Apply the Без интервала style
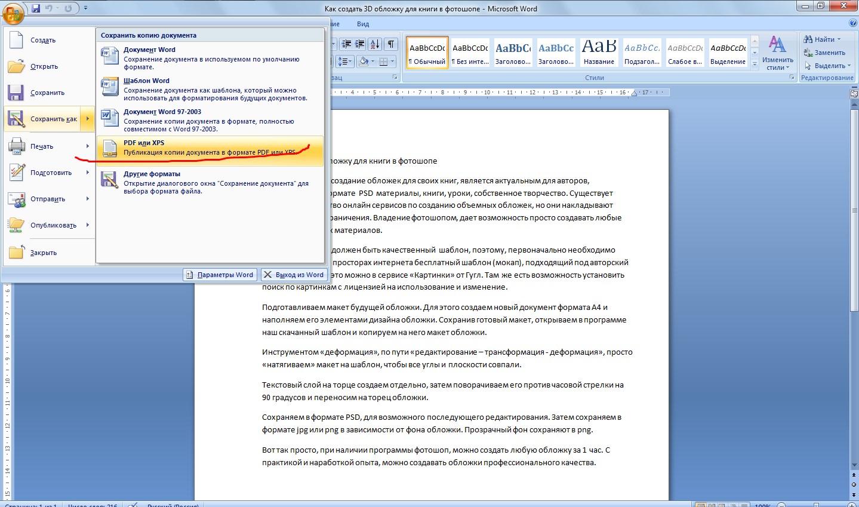859x507 pixels. pos(470,53)
